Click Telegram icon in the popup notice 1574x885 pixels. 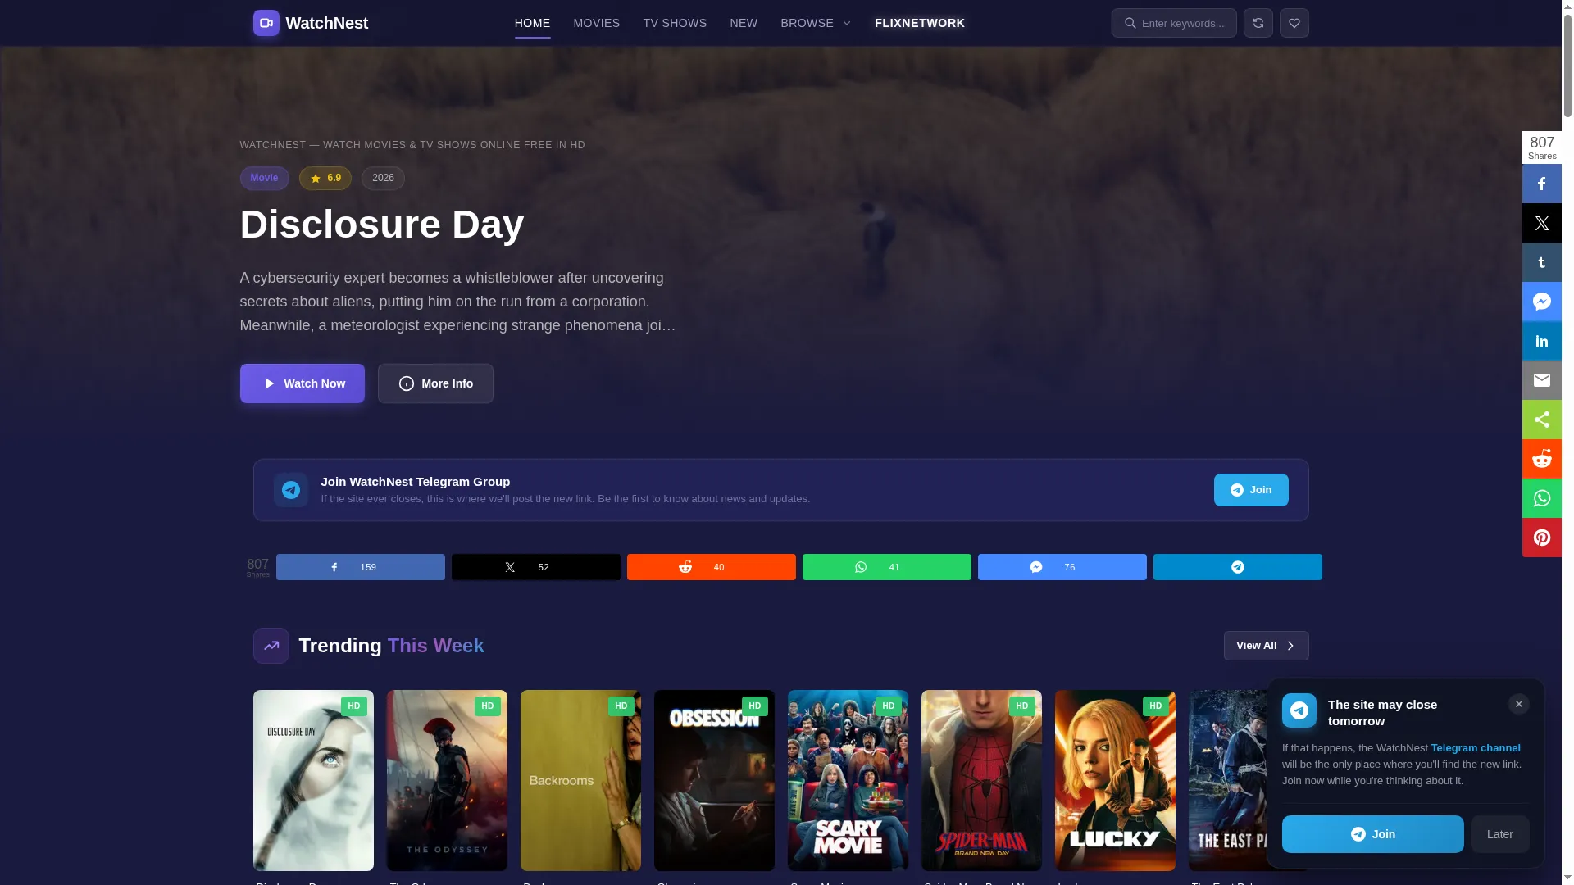(1299, 710)
